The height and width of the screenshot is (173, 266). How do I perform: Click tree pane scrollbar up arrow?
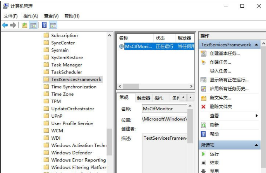pos(110,36)
